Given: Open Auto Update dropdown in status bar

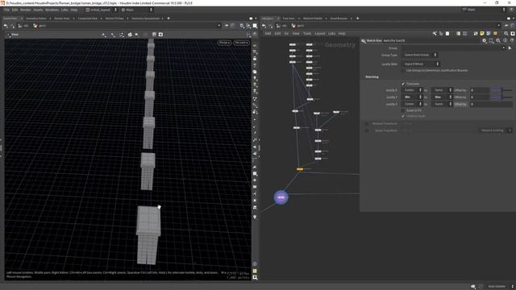Looking at the screenshot, I should pyautogui.click(x=500, y=287).
